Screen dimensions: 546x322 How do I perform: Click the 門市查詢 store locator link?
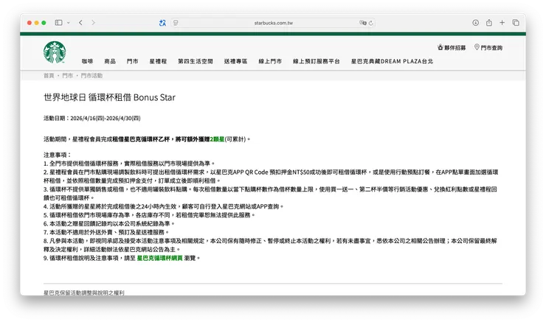pyautogui.click(x=488, y=48)
